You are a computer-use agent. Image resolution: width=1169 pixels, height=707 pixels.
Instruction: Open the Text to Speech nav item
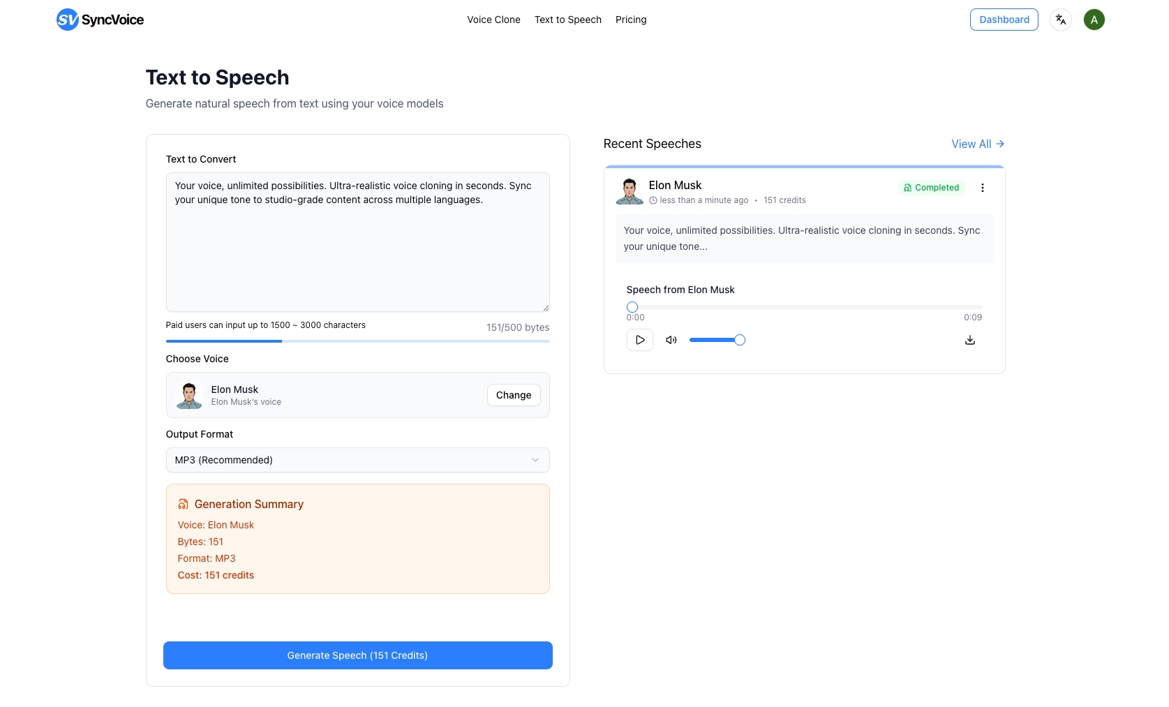pos(567,20)
